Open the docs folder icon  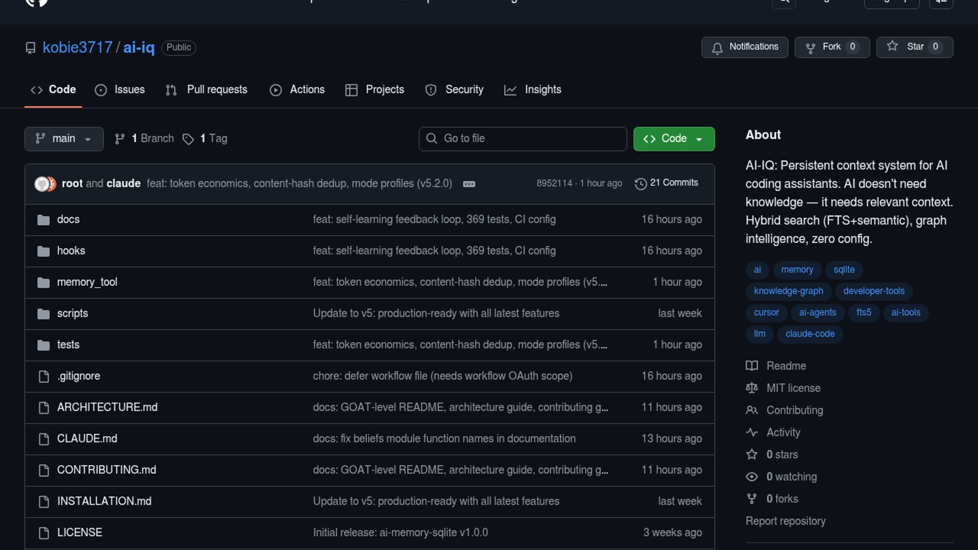pos(44,220)
